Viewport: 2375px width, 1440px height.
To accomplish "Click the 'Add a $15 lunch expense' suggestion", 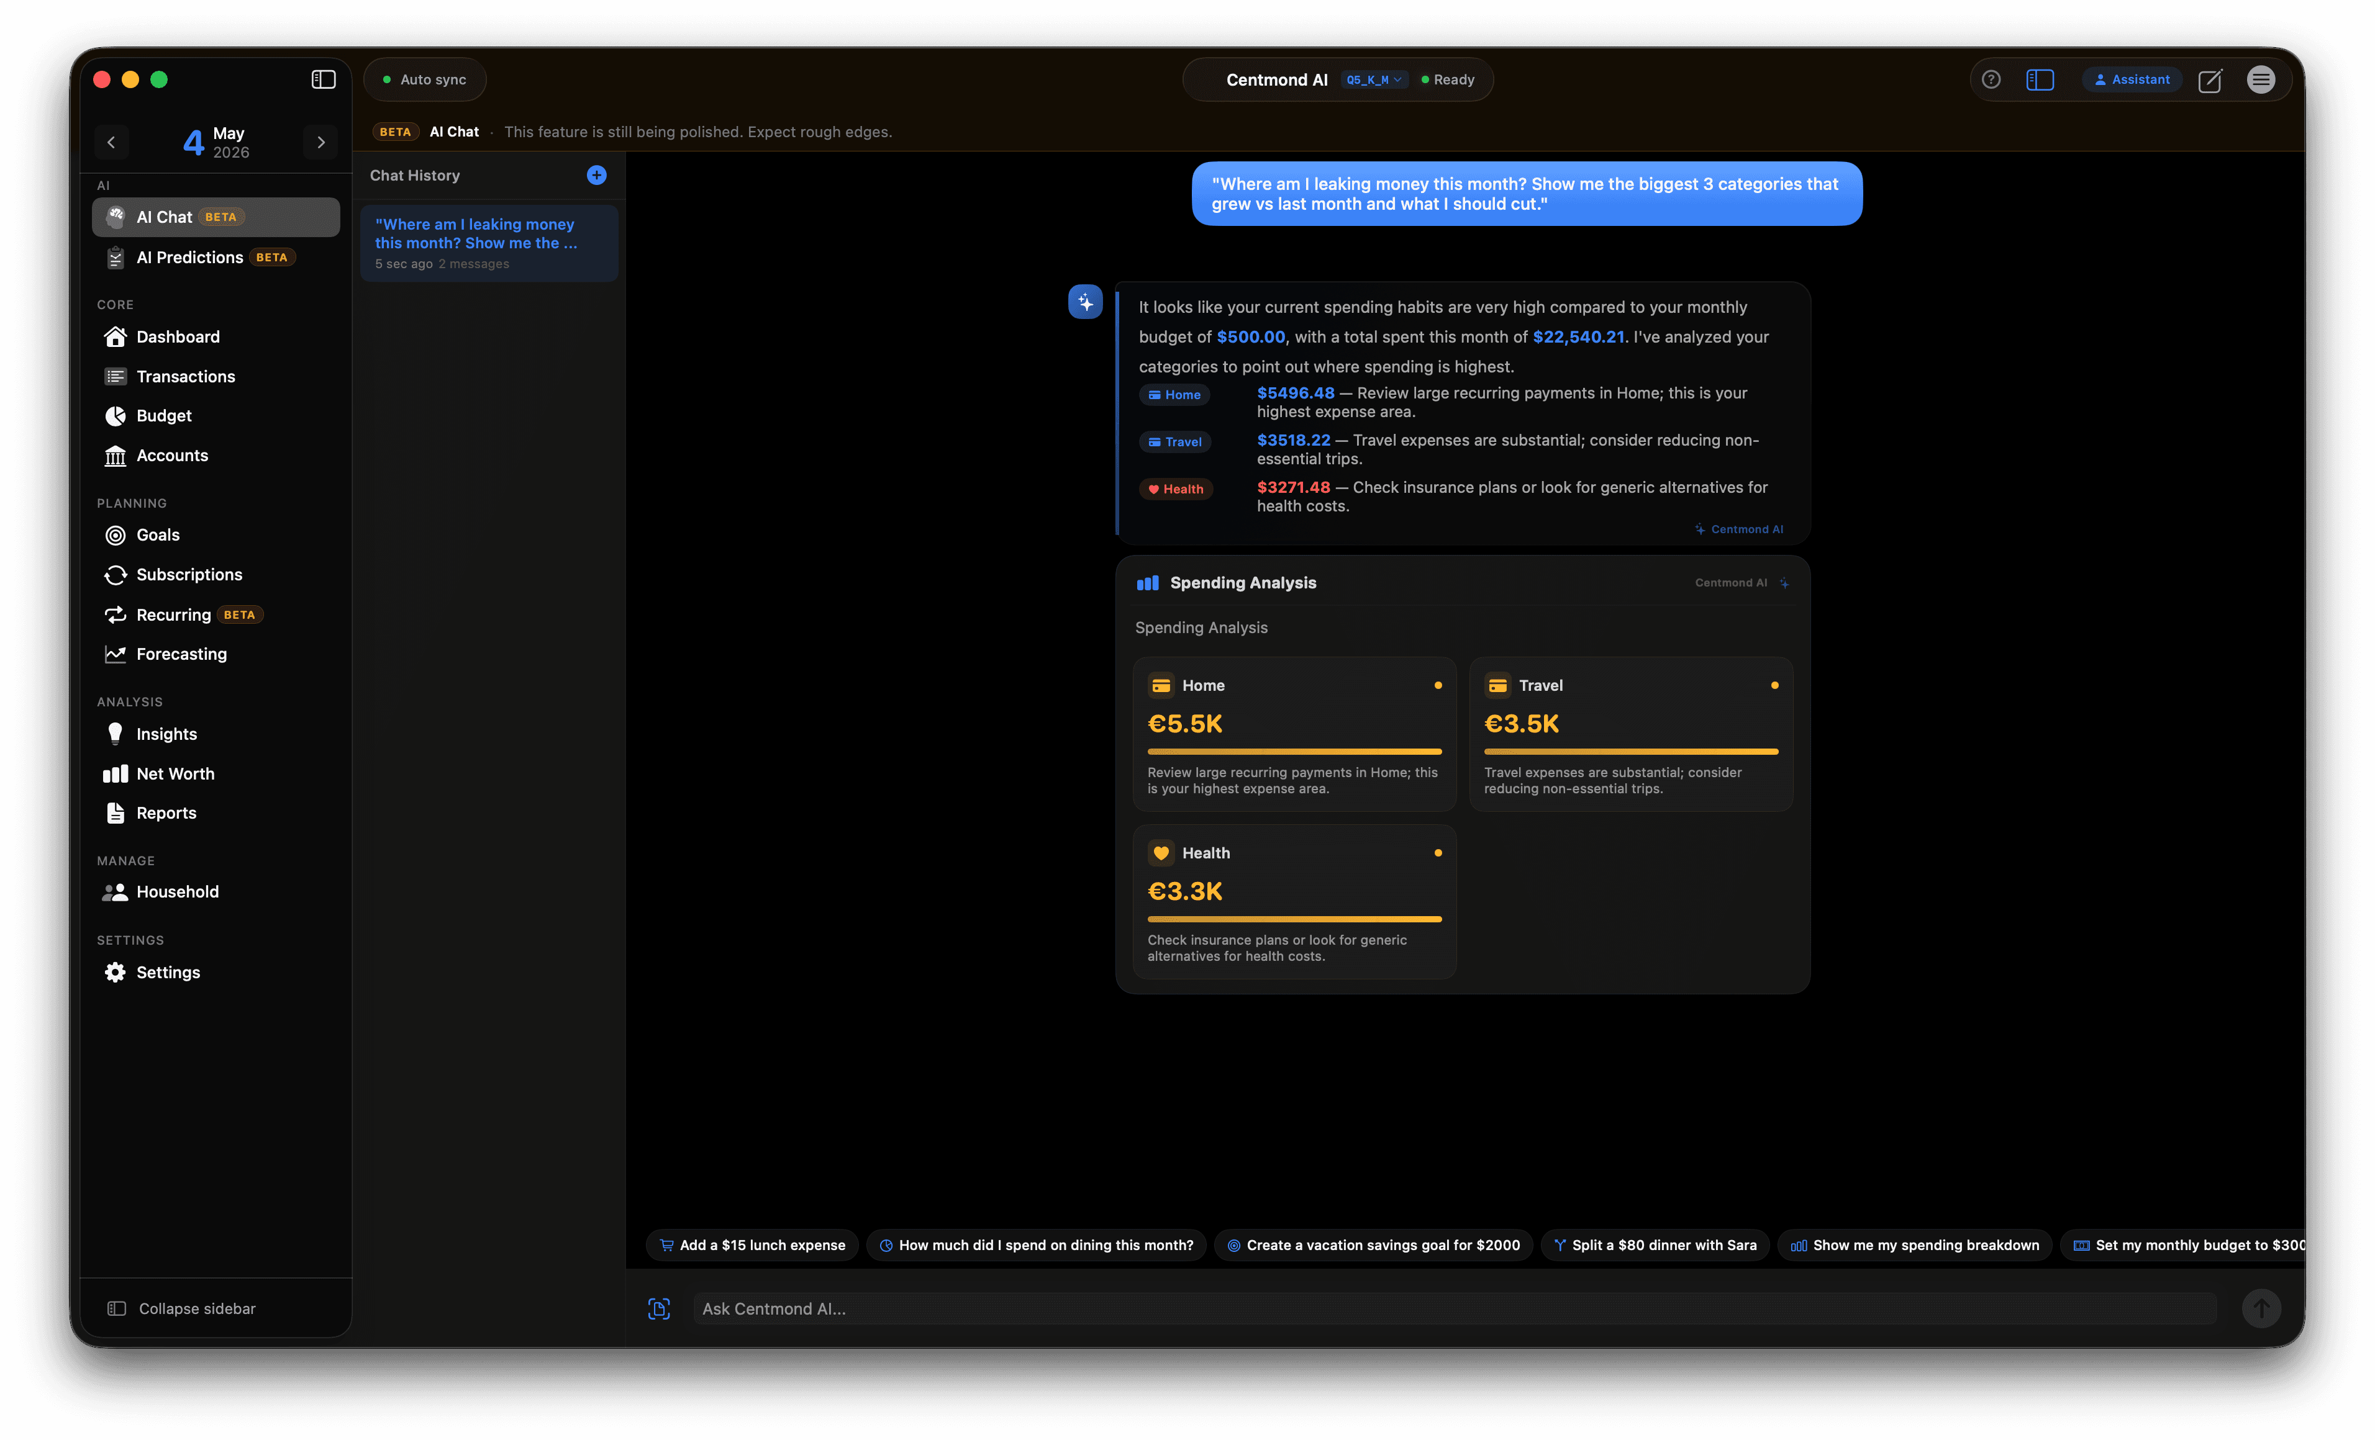I will 752,1244.
